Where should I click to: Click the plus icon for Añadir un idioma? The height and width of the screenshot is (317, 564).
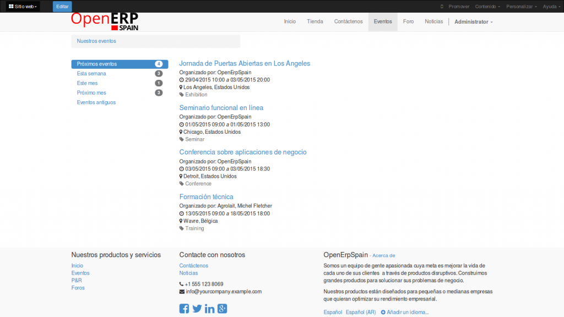click(383, 313)
